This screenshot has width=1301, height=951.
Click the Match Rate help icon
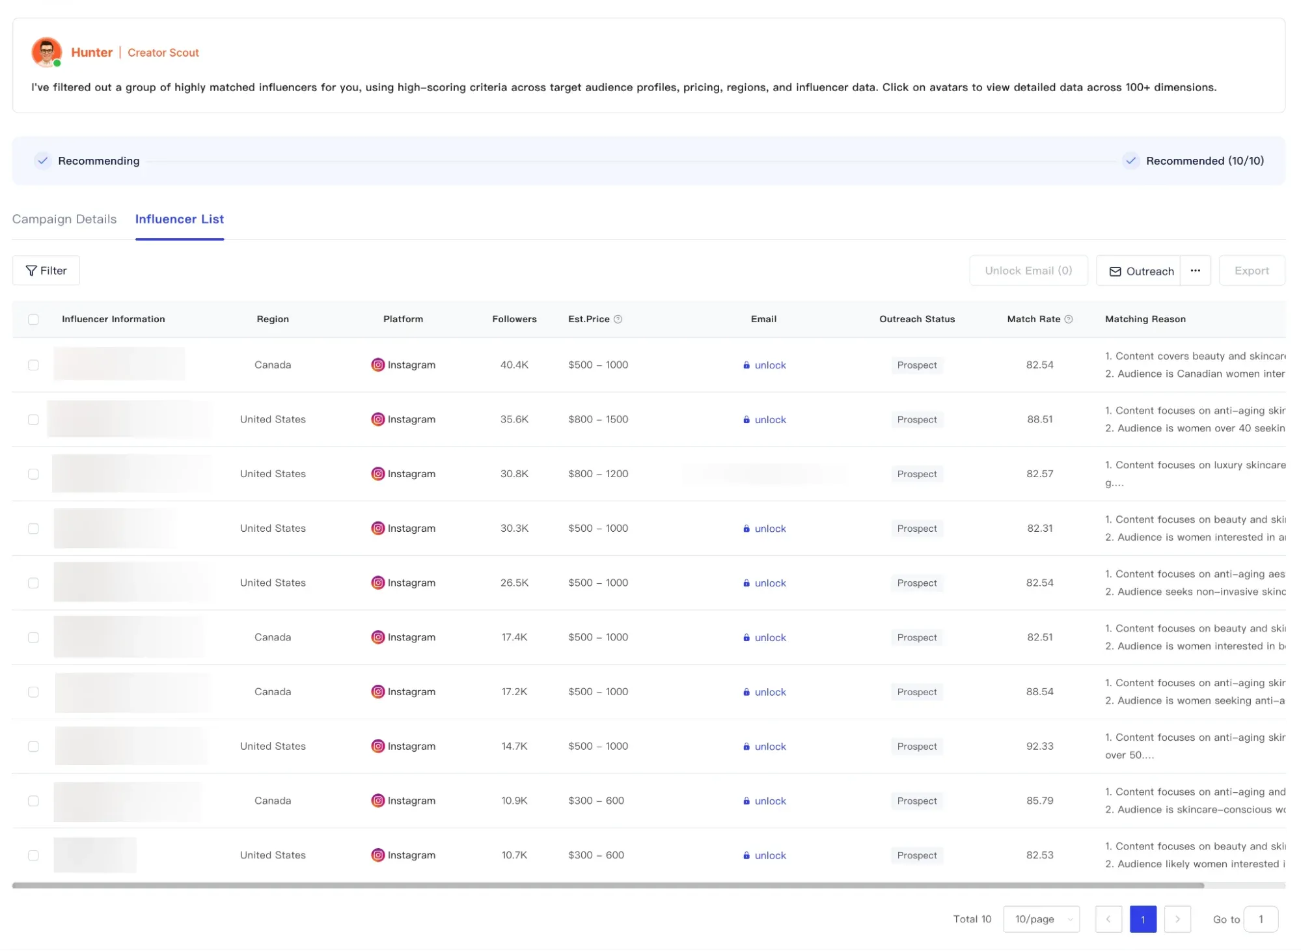[1068, 319]
